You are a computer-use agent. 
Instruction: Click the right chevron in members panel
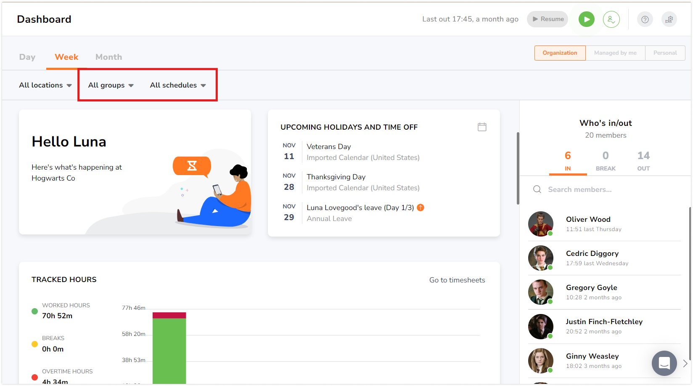click(x=685, y=363)
